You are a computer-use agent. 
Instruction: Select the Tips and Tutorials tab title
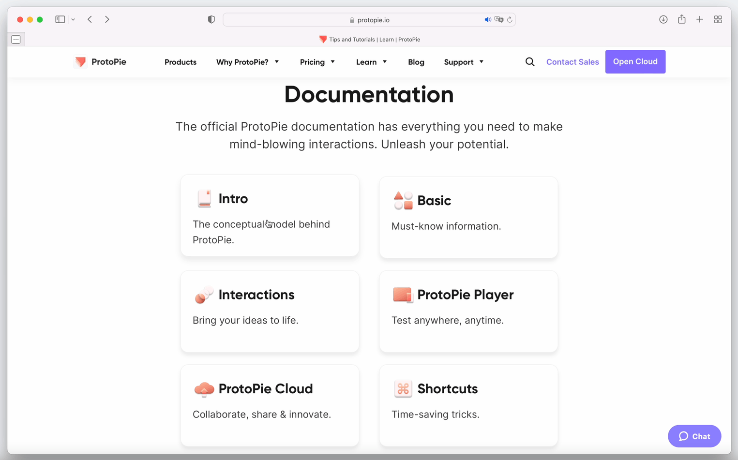coord(375,40)
